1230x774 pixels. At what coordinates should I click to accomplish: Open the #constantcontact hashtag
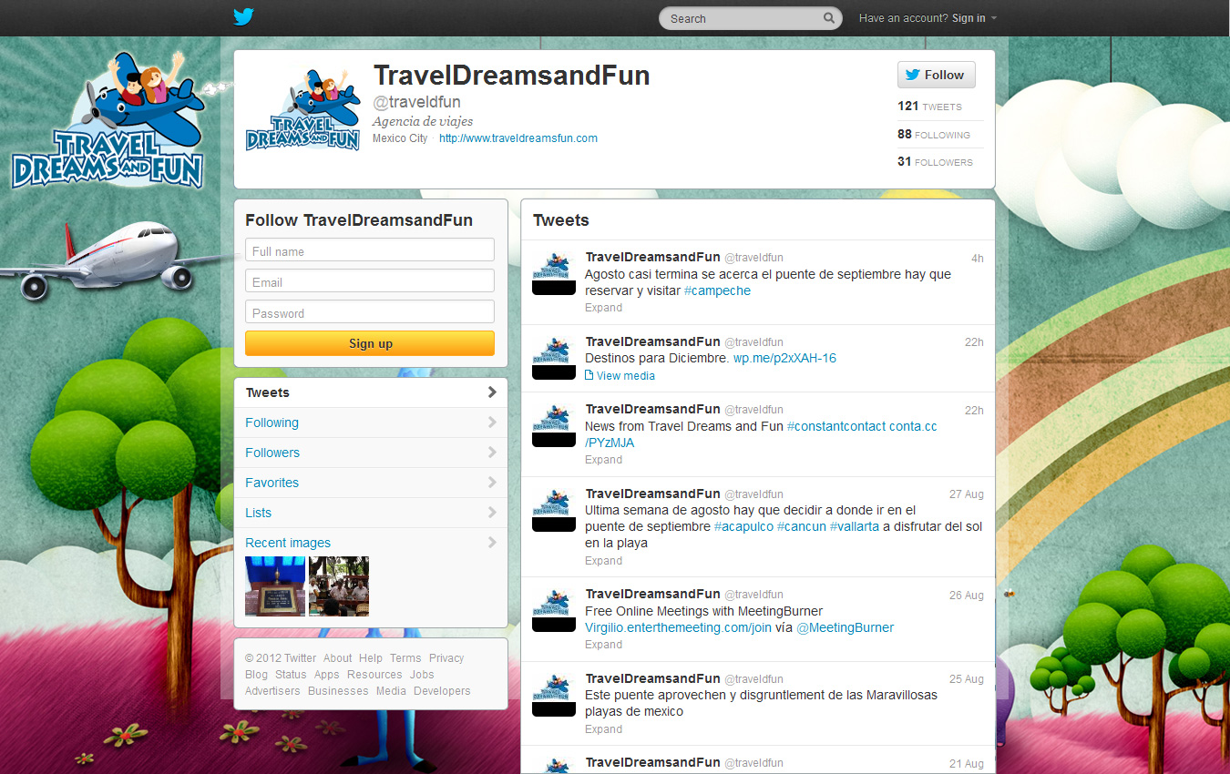tap(835, 426)
